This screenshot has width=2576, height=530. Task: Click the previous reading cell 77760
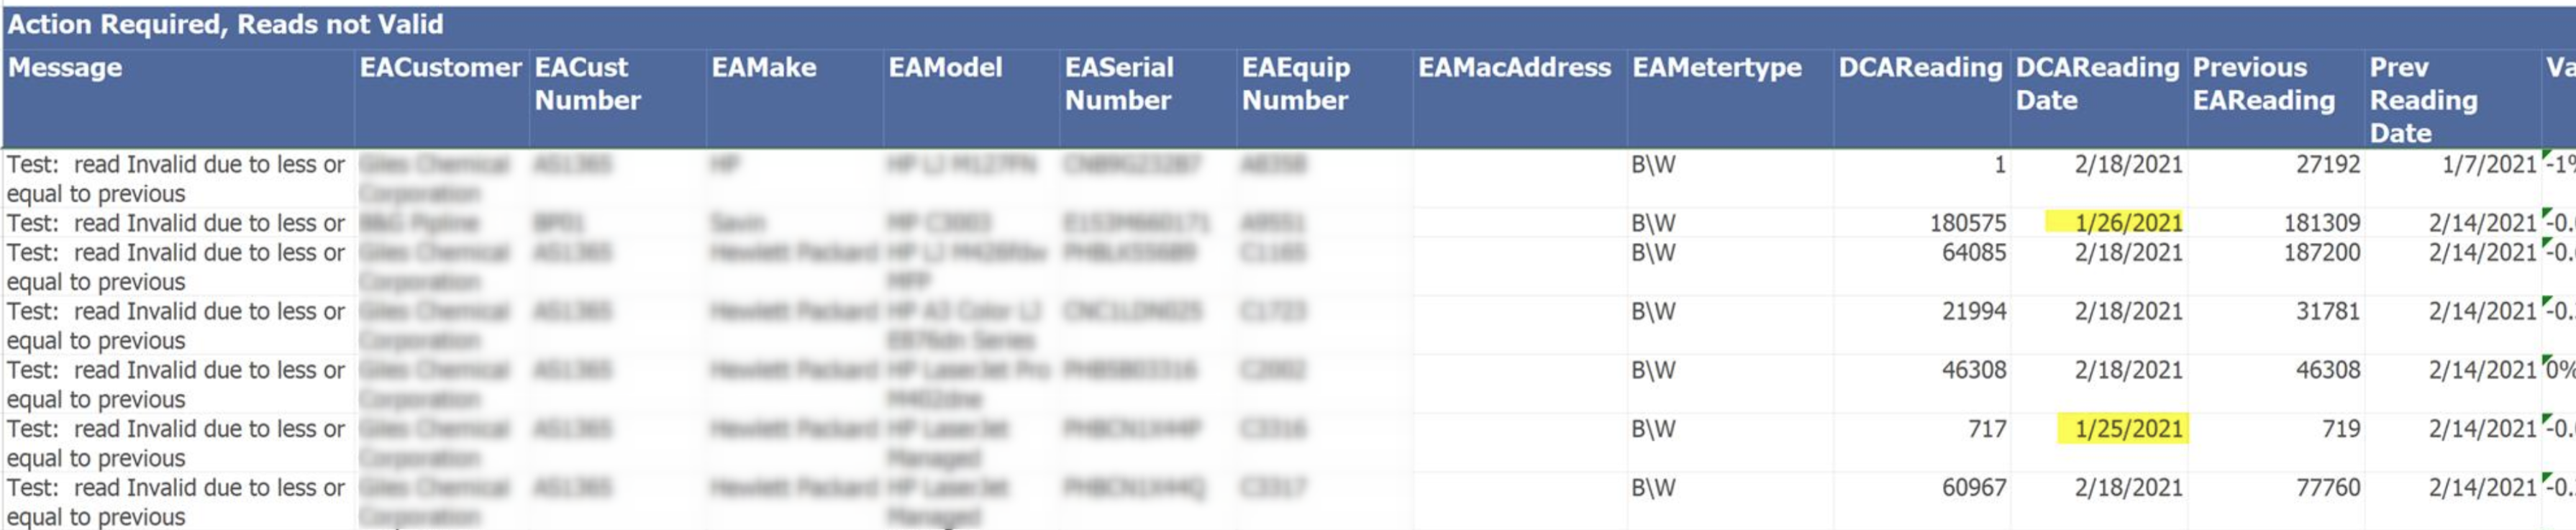pos(2276,488)
